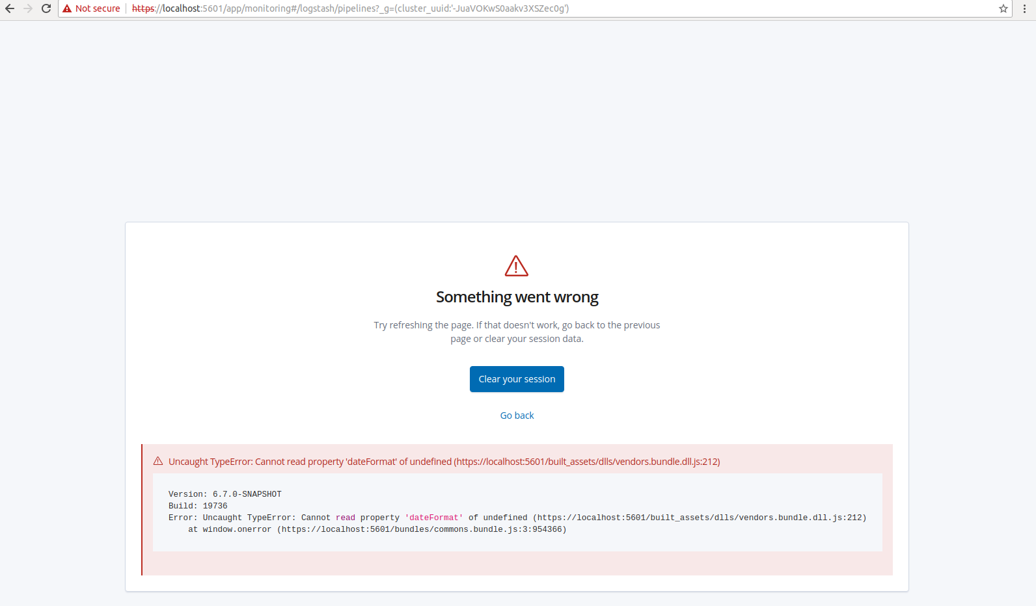The width and height of the screenshot is (1036, 606).
Task: Click the red warning triangle above the heading
Action: tap(517, 265)
